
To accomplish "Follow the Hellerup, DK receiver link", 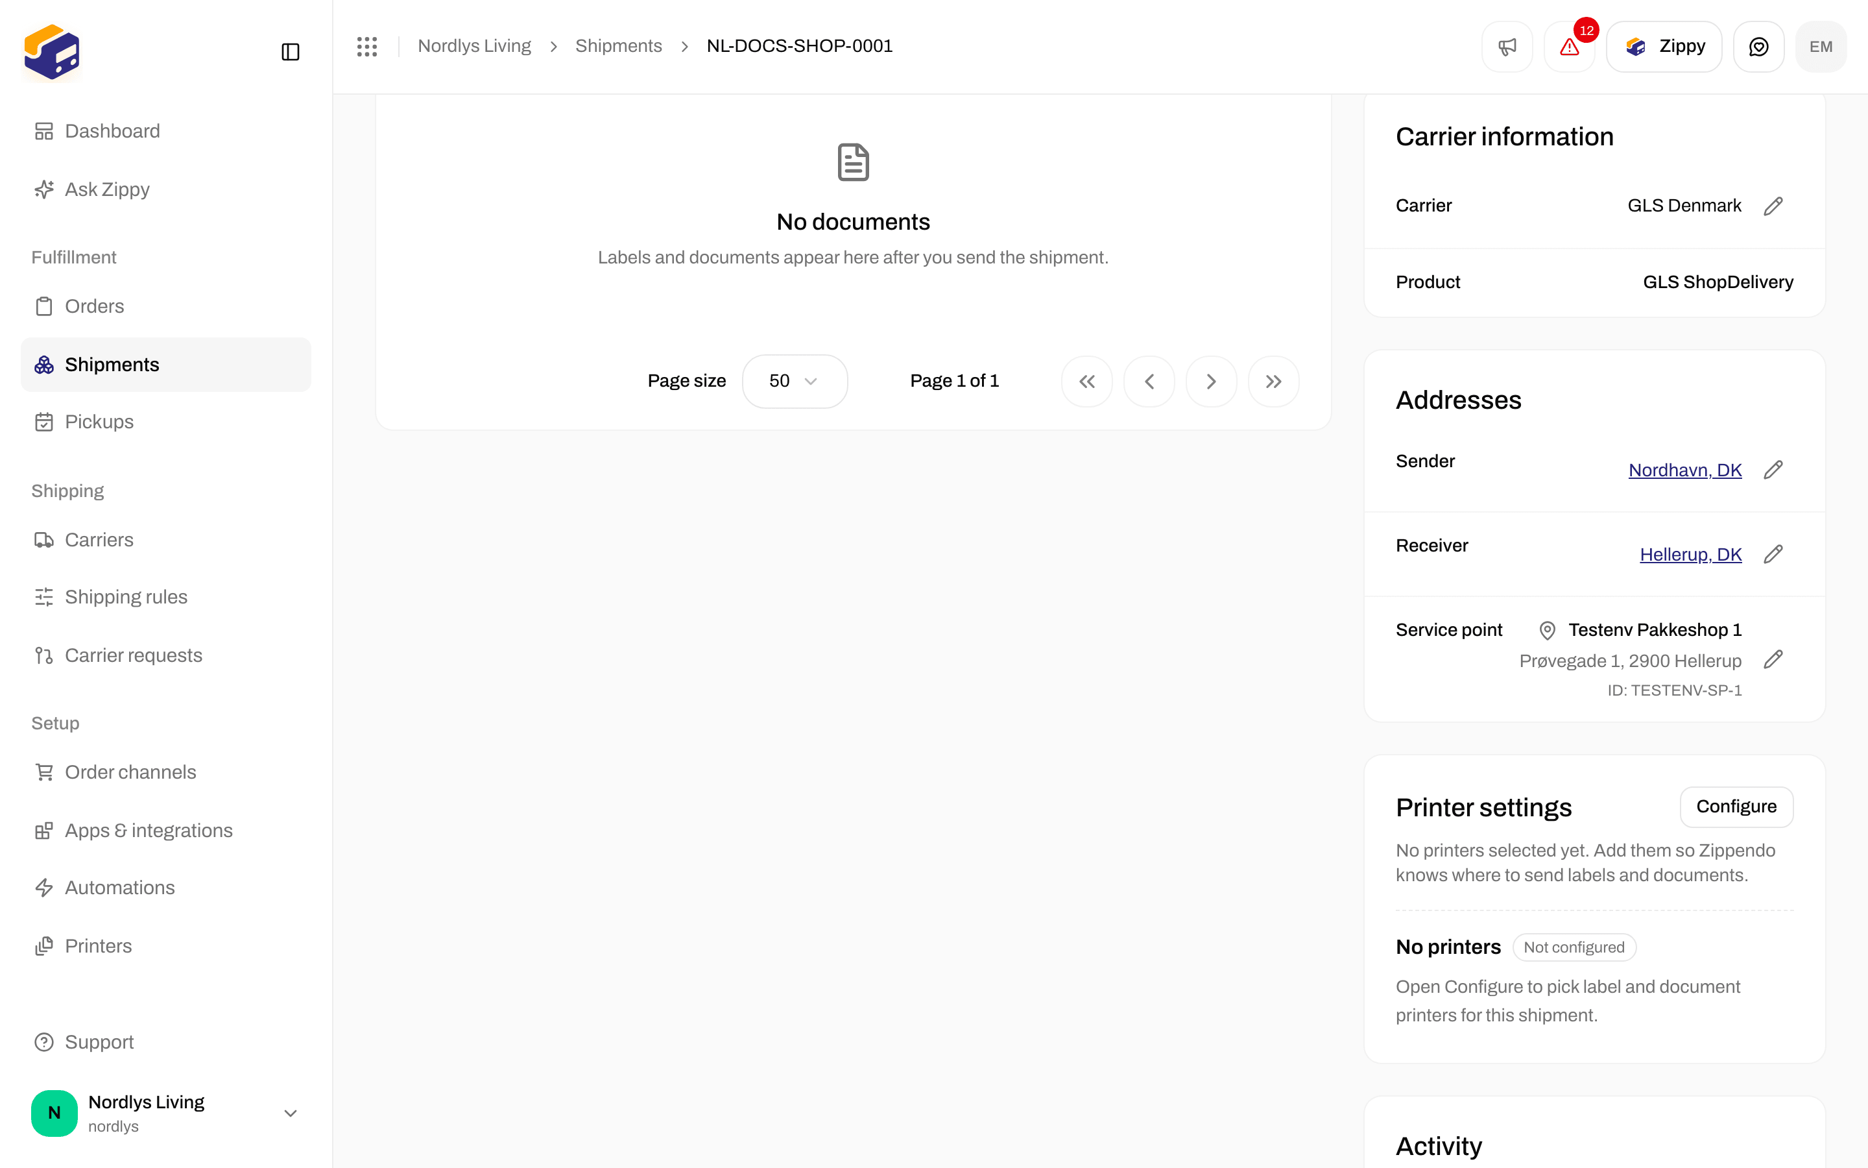I will (x=1690, y=555).
